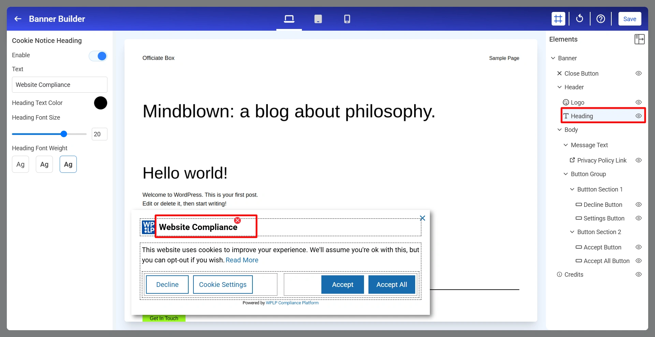Select Accept All Button in tree
Viewport: 655px width, 337px height.
[606, 261]
